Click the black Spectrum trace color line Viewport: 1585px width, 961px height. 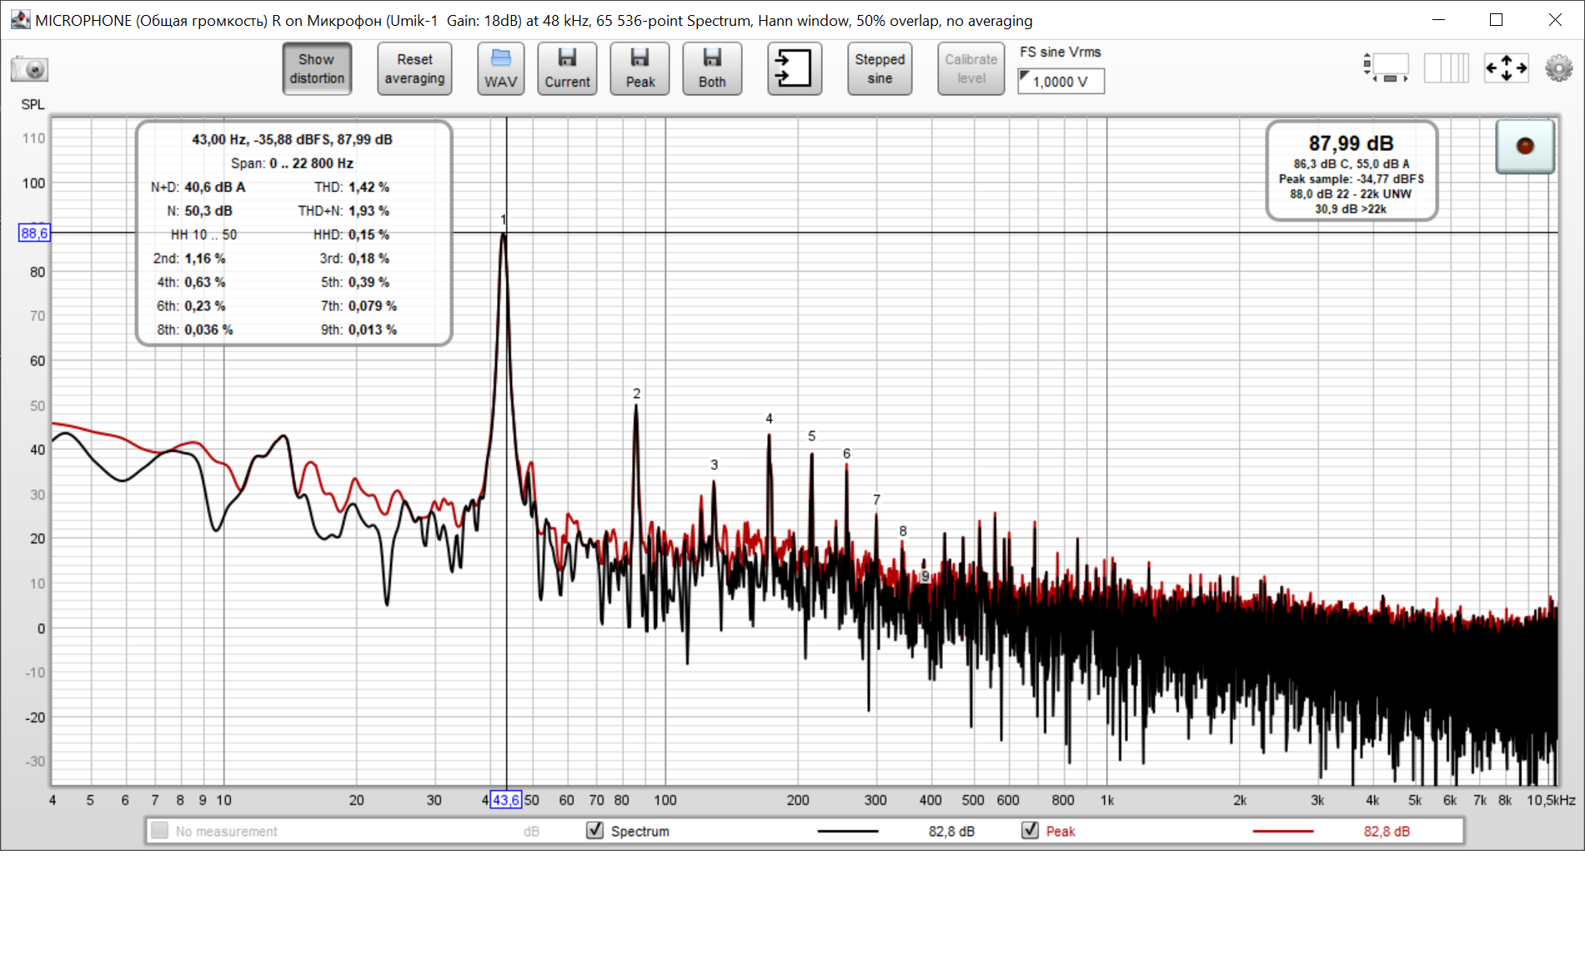[x=847, y=831]
